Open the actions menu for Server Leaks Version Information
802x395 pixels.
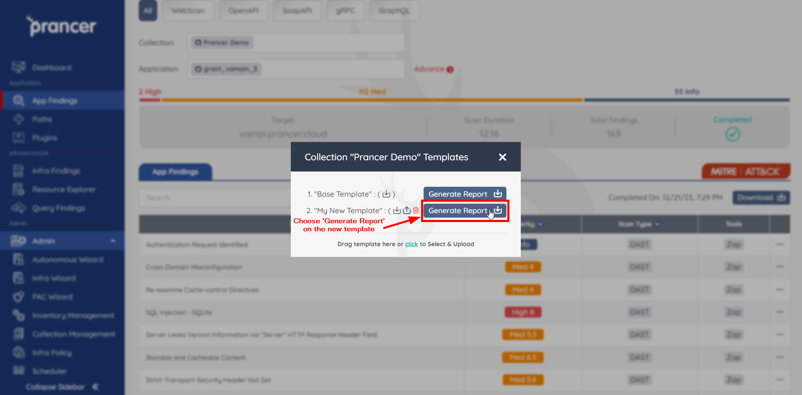pyautogui.click(x=780, y=335)
